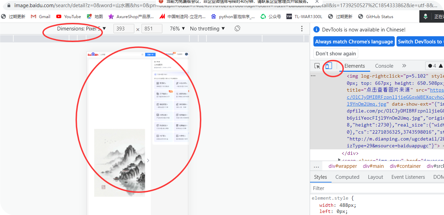Click the element.style rule selector
This screenshot has height=215, width=444.
(x=330, y=198)
